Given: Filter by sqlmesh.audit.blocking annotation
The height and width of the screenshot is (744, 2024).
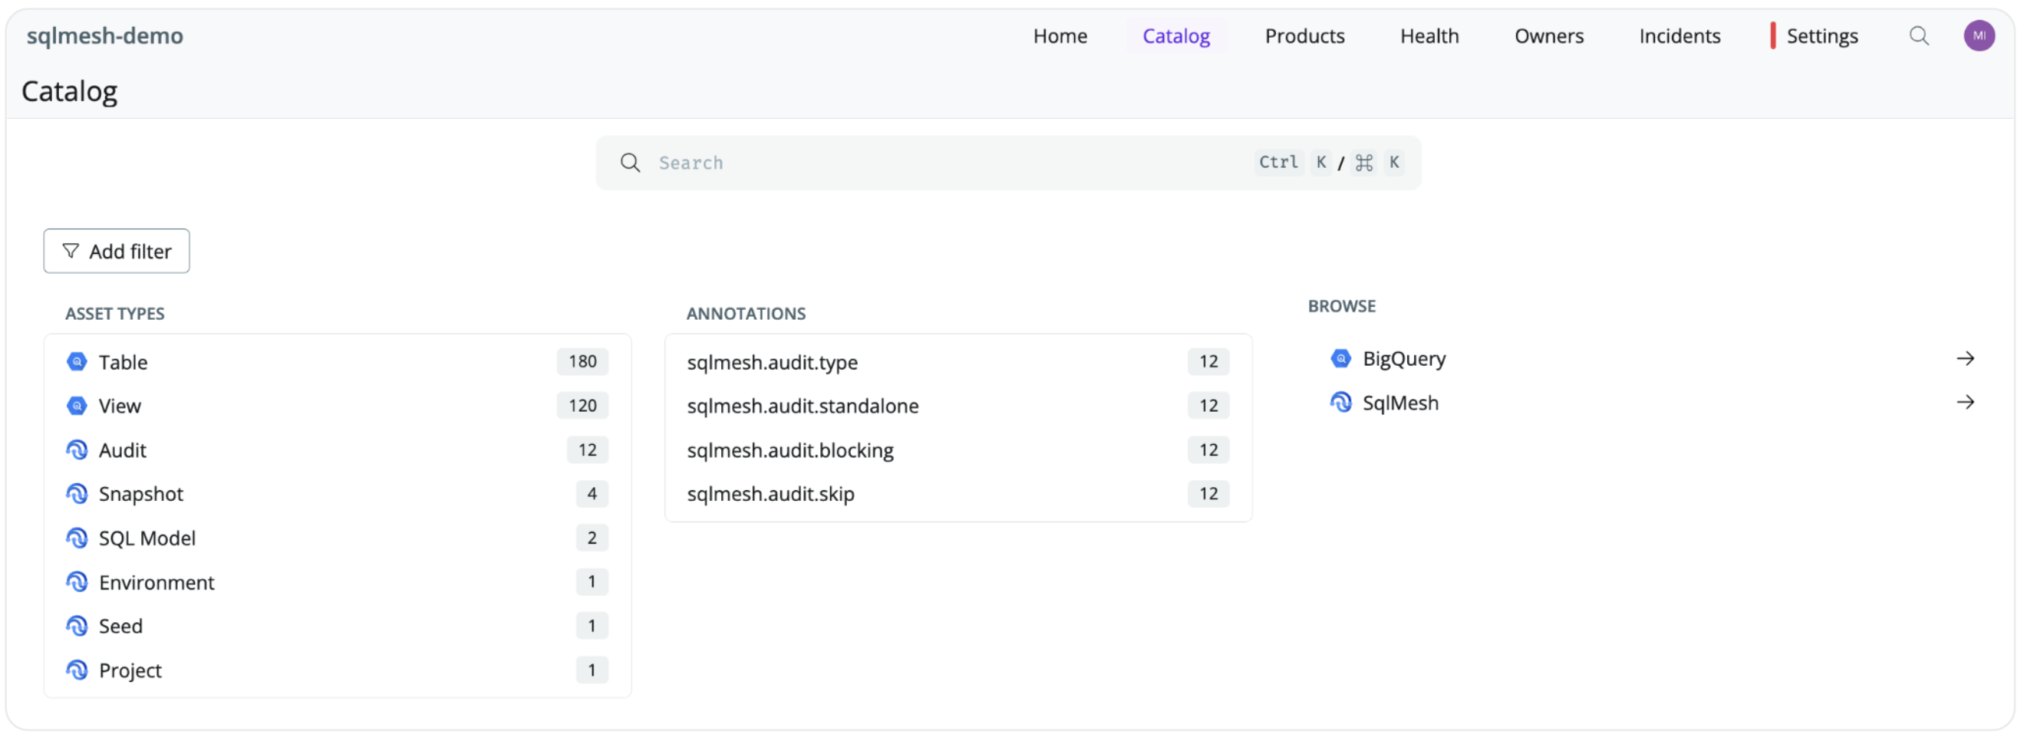Looking at the screenshot, I should click(x=789, y=450).
